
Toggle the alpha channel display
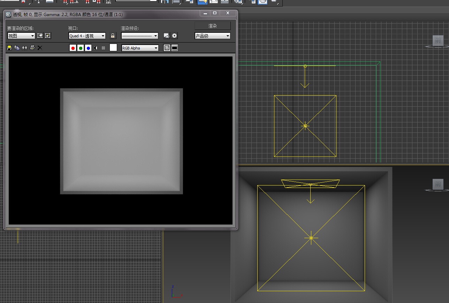click(x=96, y=48)
